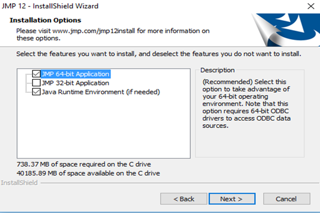Toggle the Java Runtime Environment checkbox
The image size is (320, 213).
[36, 92]
